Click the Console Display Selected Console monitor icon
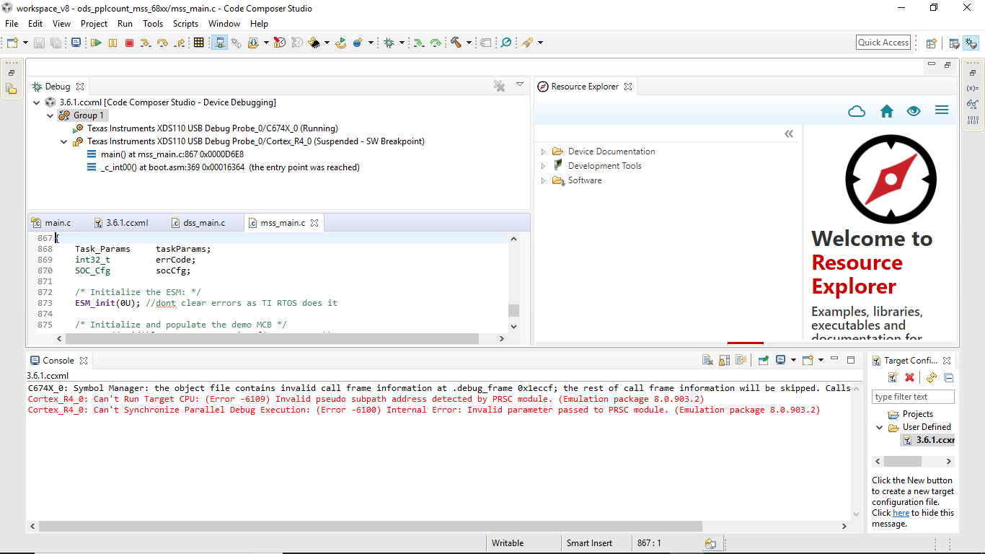The image size is (985, 554). 780,359
